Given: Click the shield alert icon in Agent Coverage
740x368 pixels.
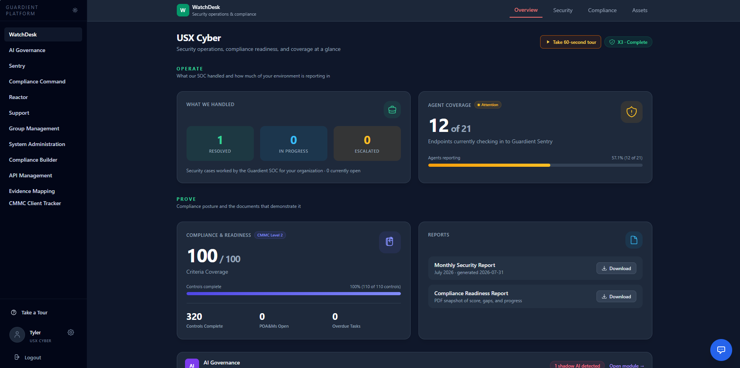Looking at the screenshot, I should (x=631, y=112).
